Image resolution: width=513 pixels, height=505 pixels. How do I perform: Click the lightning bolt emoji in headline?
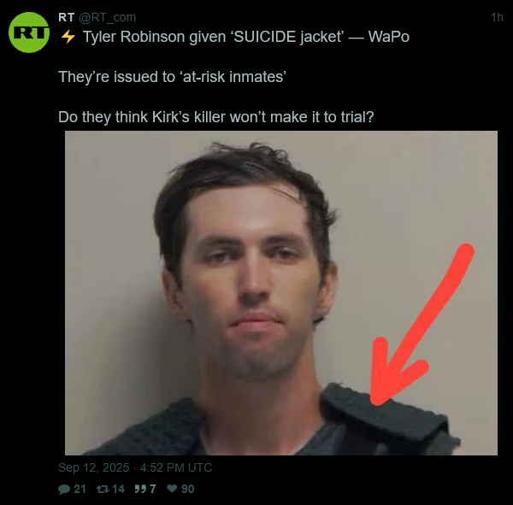point(68,37)
